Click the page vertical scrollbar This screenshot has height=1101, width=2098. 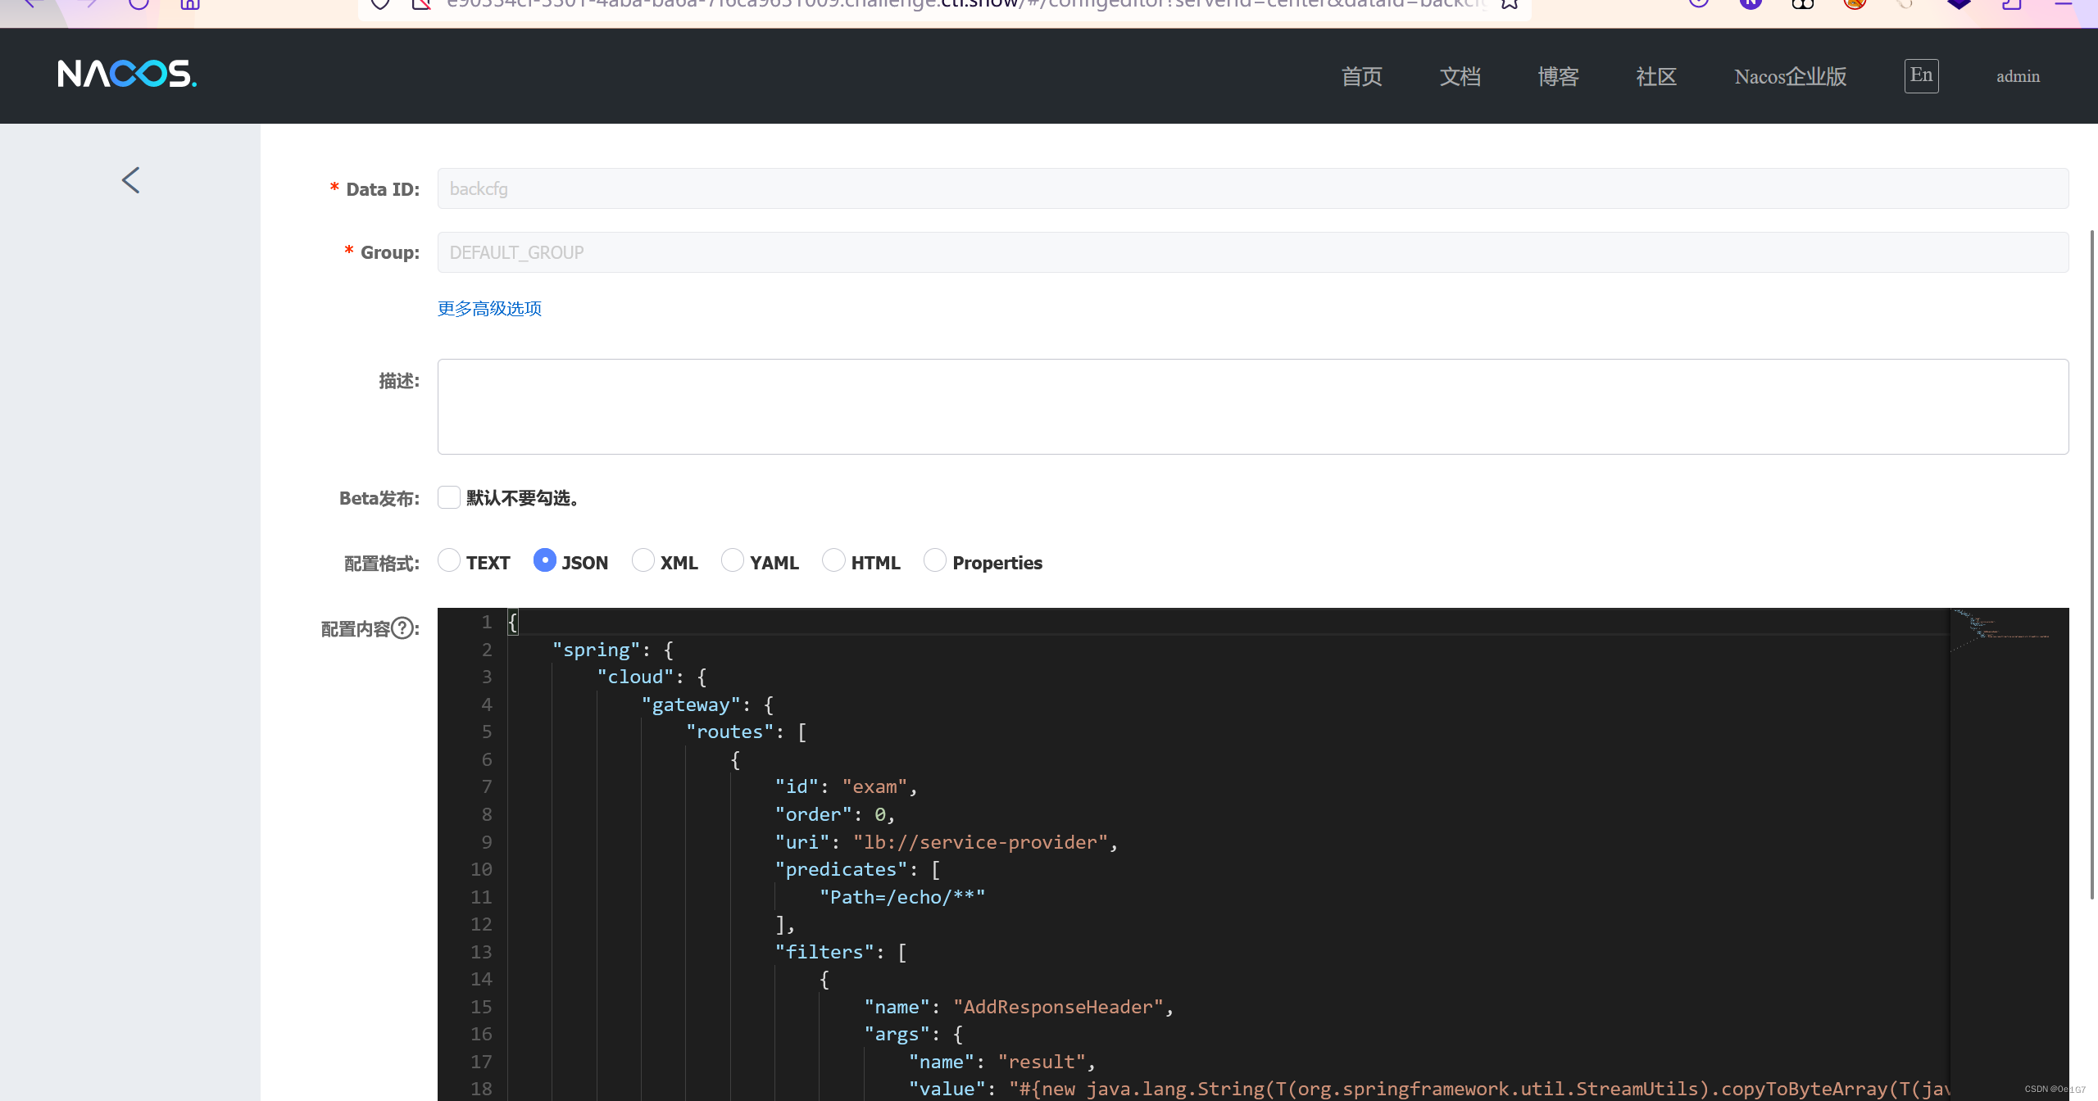point(2092,565)
